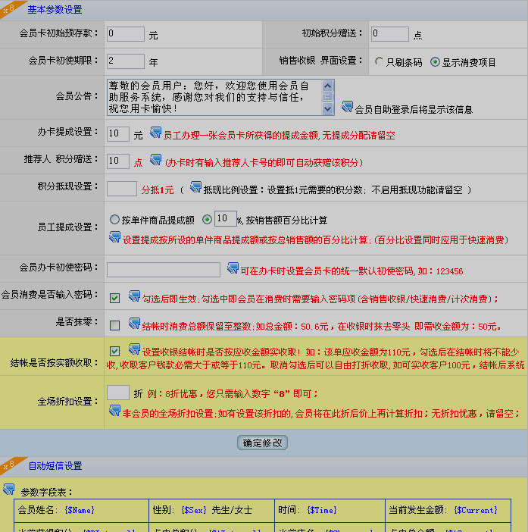Click the 会员卡初始预存款 input field
This screenshot has width=528, height=532.
click(126, 34)
